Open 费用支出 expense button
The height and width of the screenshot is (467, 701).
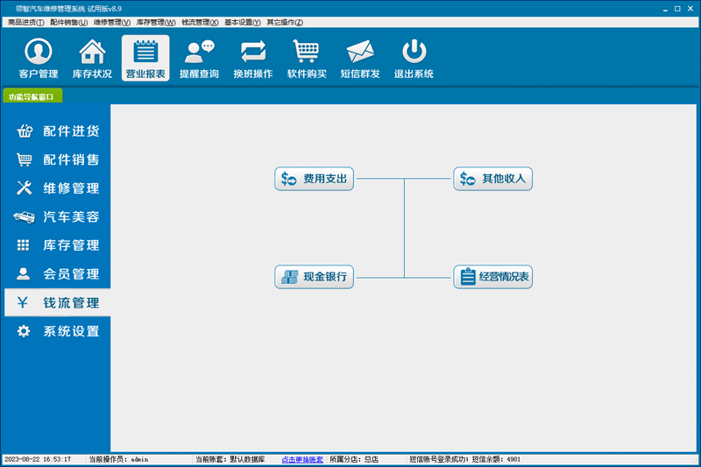pos(314,179)
